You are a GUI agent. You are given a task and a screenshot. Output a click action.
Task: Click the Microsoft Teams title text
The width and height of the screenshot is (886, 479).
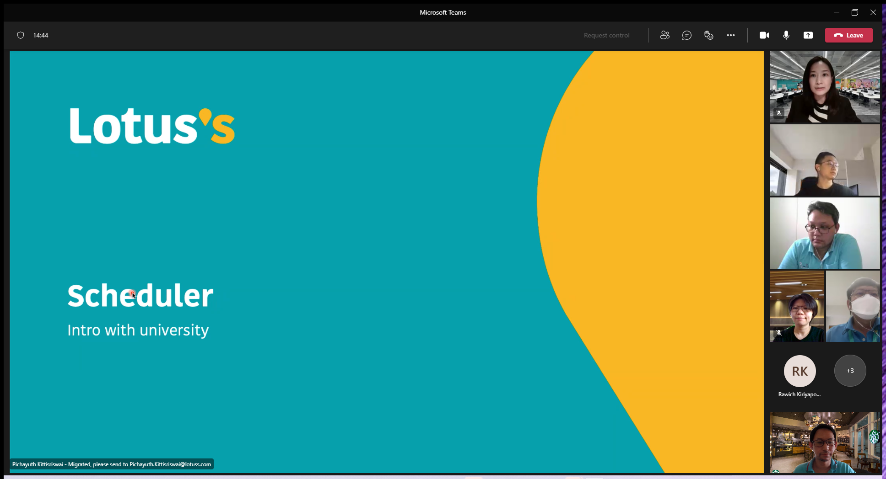pyautogui.click(x=443, y=12)
